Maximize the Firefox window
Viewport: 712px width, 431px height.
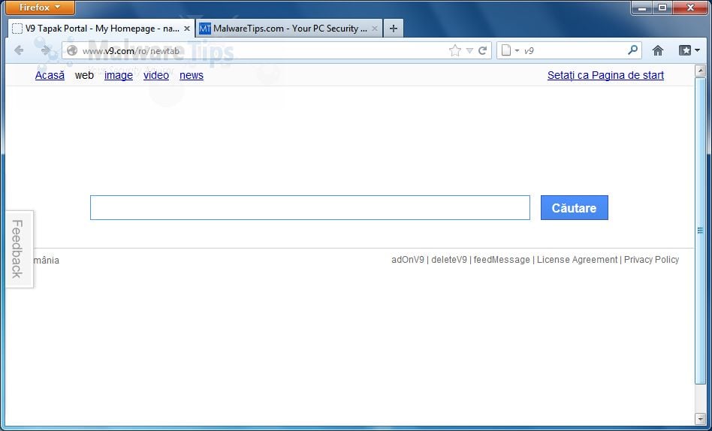(x=662, y=8)
